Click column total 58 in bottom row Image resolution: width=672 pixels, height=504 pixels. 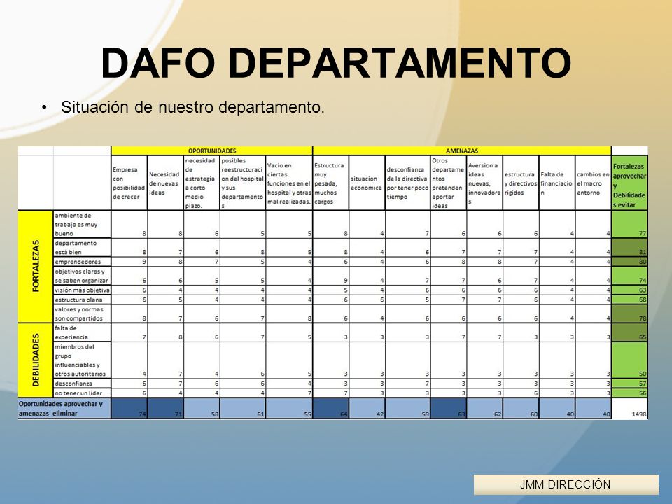click(202, 409)
